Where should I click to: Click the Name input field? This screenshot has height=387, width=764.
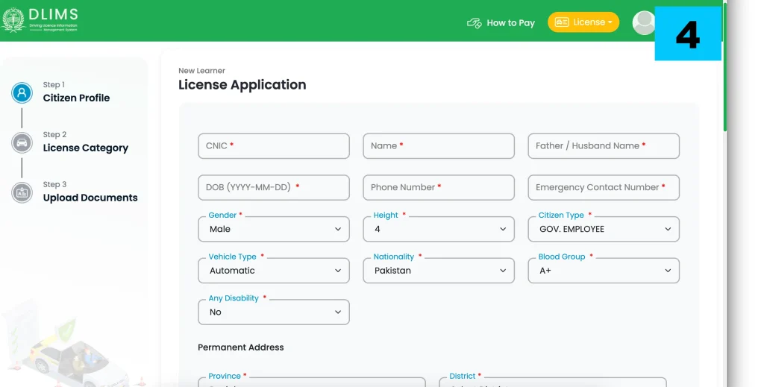click(439, 146)
